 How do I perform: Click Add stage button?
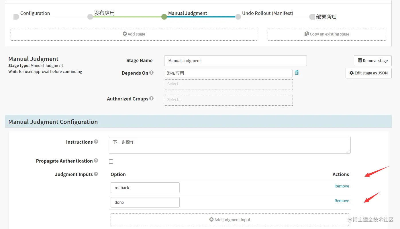click(134, 34)
